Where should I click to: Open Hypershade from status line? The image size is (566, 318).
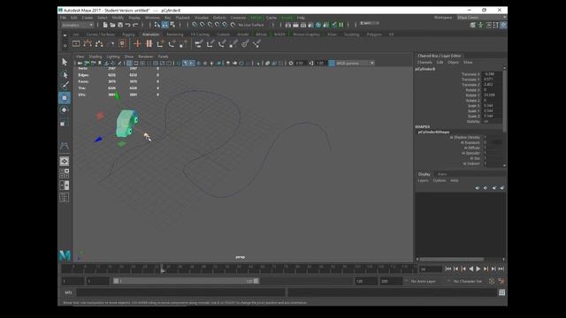[318, 25]
